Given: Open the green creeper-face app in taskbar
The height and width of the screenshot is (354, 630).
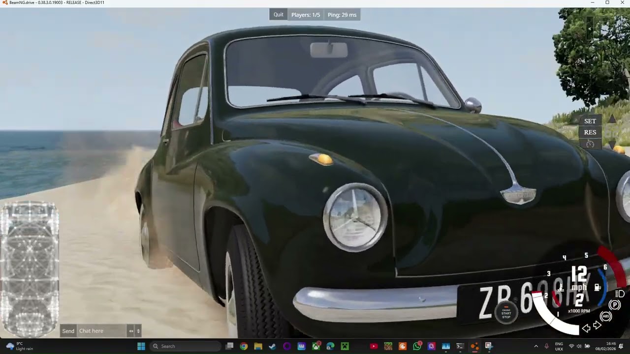Looking at the screenshot, I should pyautogui.click(x=345, y=346).
